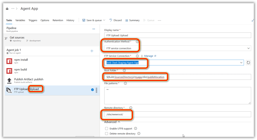Image resolution: width=257 pixels, height=140 pixels.
Task: Enable UTF8 support checkbox
Action: [x=107, y=129]
